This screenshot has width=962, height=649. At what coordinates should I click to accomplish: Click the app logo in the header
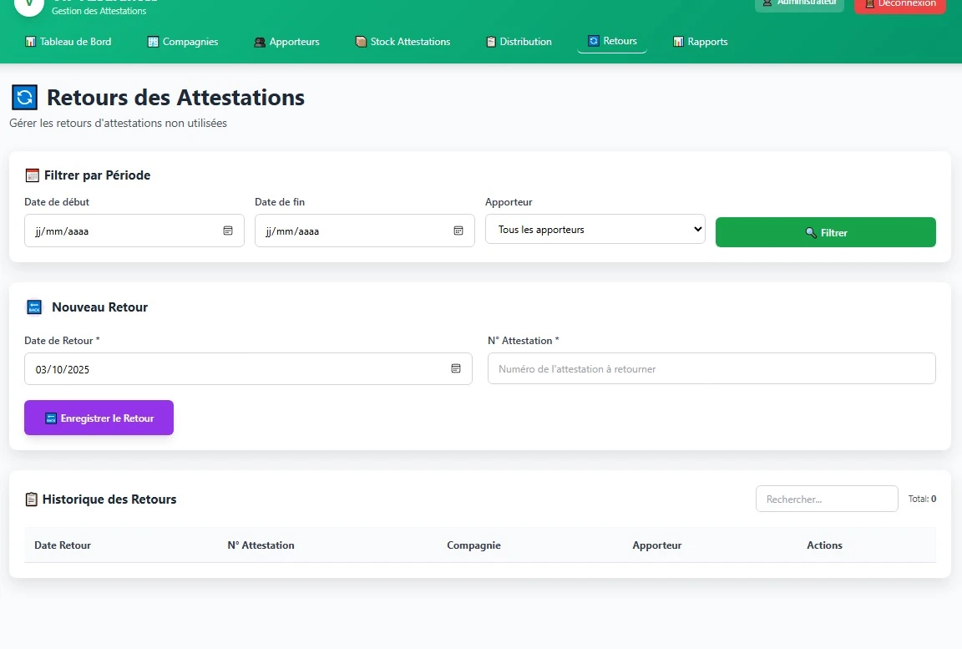click(x=28, y=6)
